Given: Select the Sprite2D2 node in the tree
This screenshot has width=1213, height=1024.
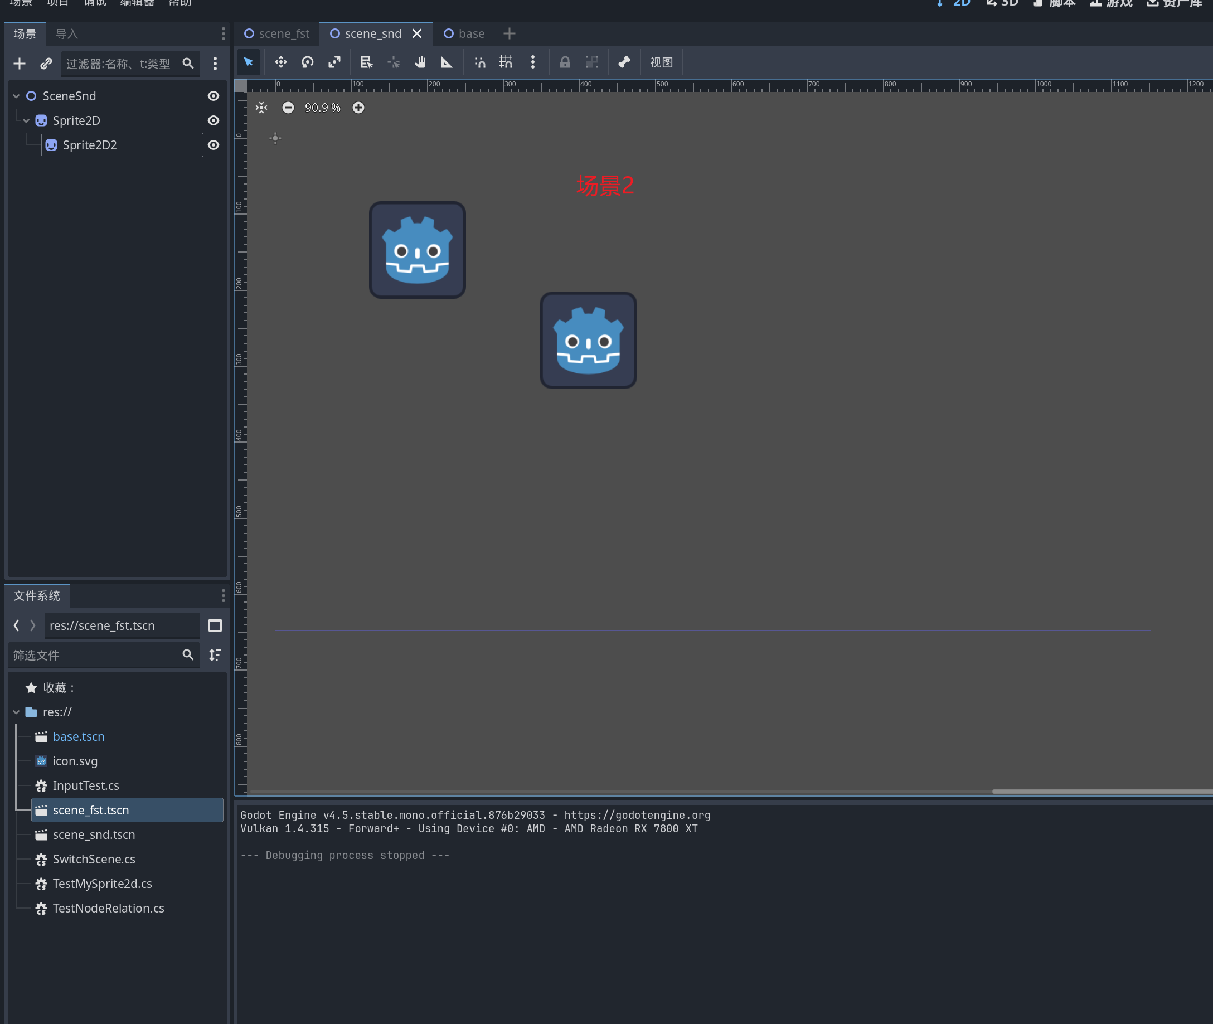Looking at the screenshot, I should tap(123, 144).
